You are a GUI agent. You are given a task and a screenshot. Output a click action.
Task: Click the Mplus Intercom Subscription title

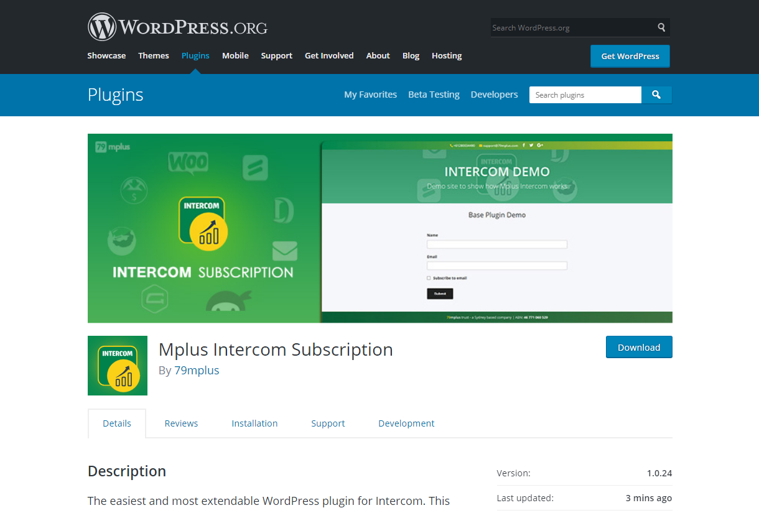(x=276, y=349)
